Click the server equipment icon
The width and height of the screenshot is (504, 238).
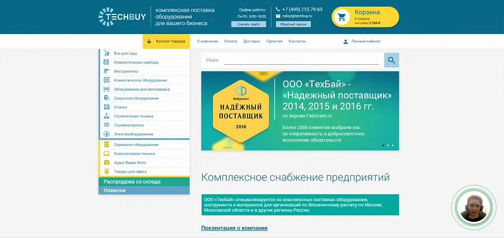107,145
